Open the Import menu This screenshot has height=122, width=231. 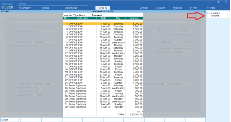coord(145,7)
